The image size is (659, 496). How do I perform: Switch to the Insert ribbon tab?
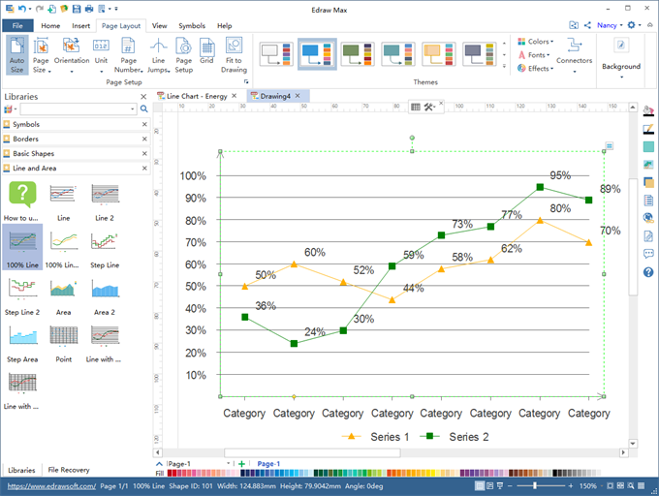pos(81,25)
